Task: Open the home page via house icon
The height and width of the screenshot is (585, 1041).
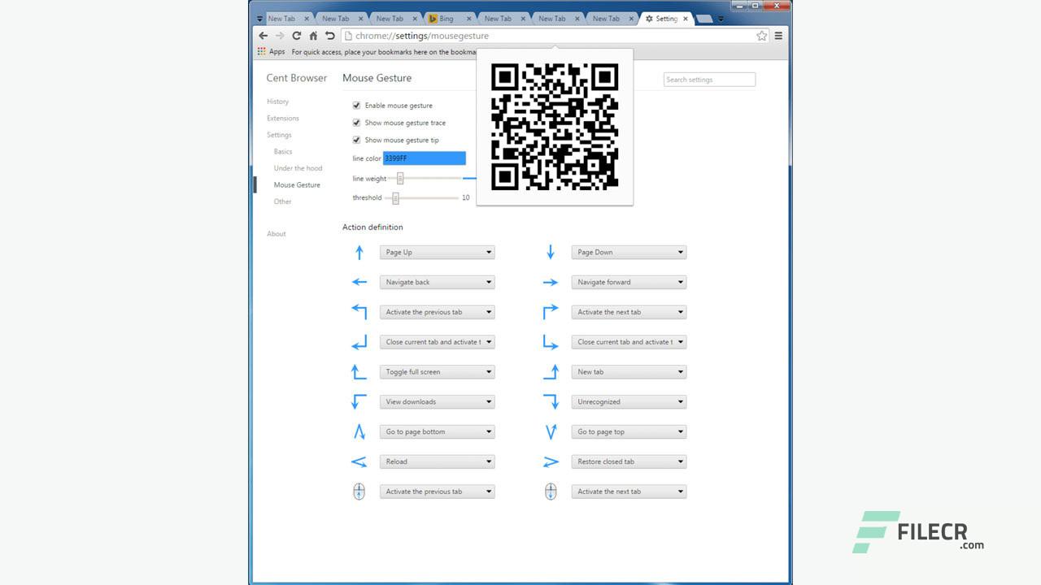Action: tap(313, 36)
